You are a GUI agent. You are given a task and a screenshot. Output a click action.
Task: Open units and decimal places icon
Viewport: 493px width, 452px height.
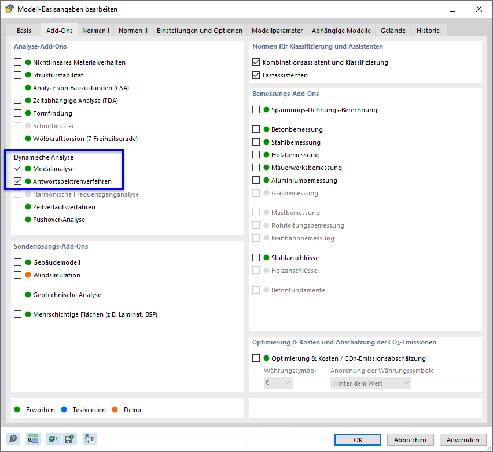pyautogui.click(x=33, y=439)
